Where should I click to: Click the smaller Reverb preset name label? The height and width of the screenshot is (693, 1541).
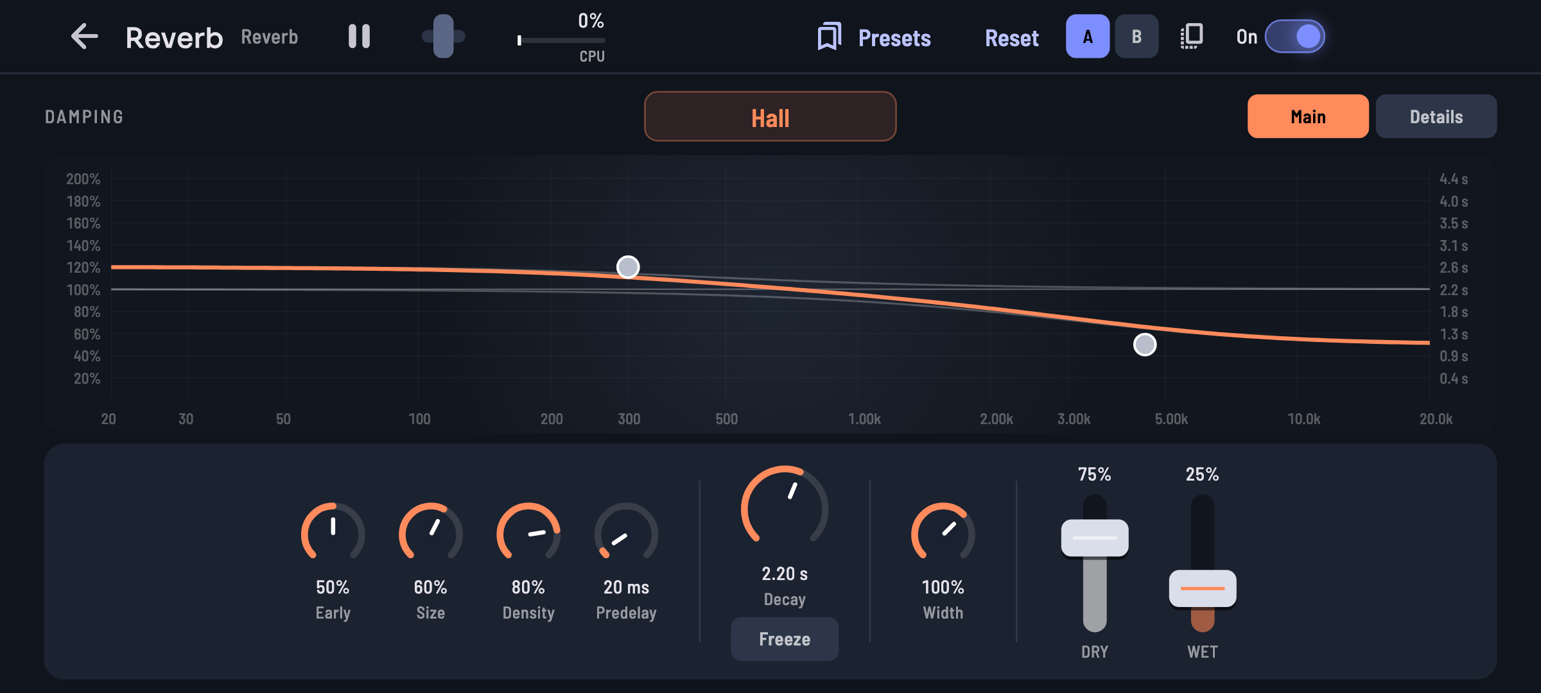tap(270, 37)
